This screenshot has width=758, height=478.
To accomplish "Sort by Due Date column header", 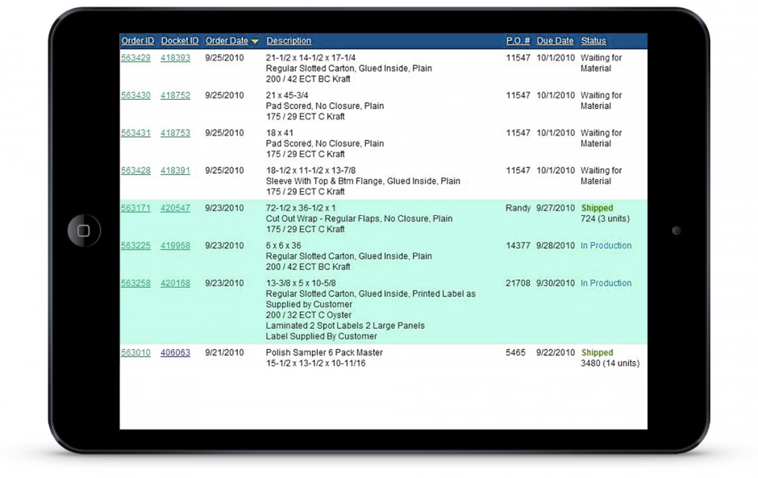I will [555, 41].
